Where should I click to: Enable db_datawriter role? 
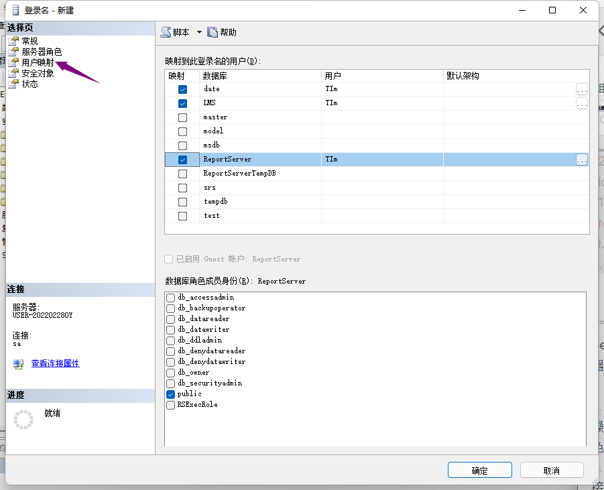pyautogui.click(x=171, y=330)
